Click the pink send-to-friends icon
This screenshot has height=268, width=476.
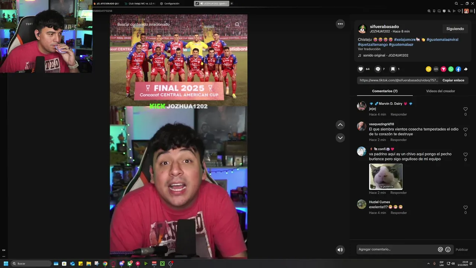click(x=443, y=69)
